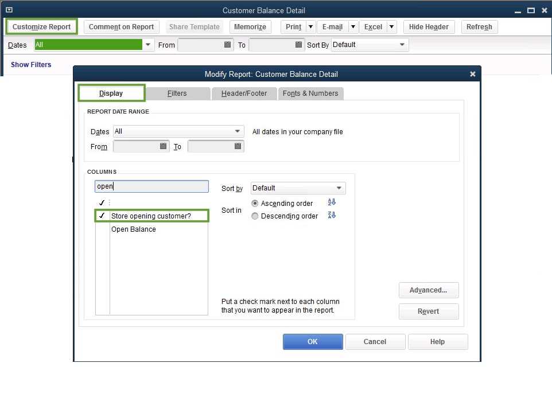Click the Show Filters link
Screen dimensions: 552x394
tap(31, 64)
